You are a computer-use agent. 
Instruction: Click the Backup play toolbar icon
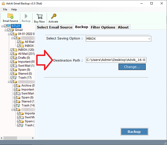tap(26, 16)
